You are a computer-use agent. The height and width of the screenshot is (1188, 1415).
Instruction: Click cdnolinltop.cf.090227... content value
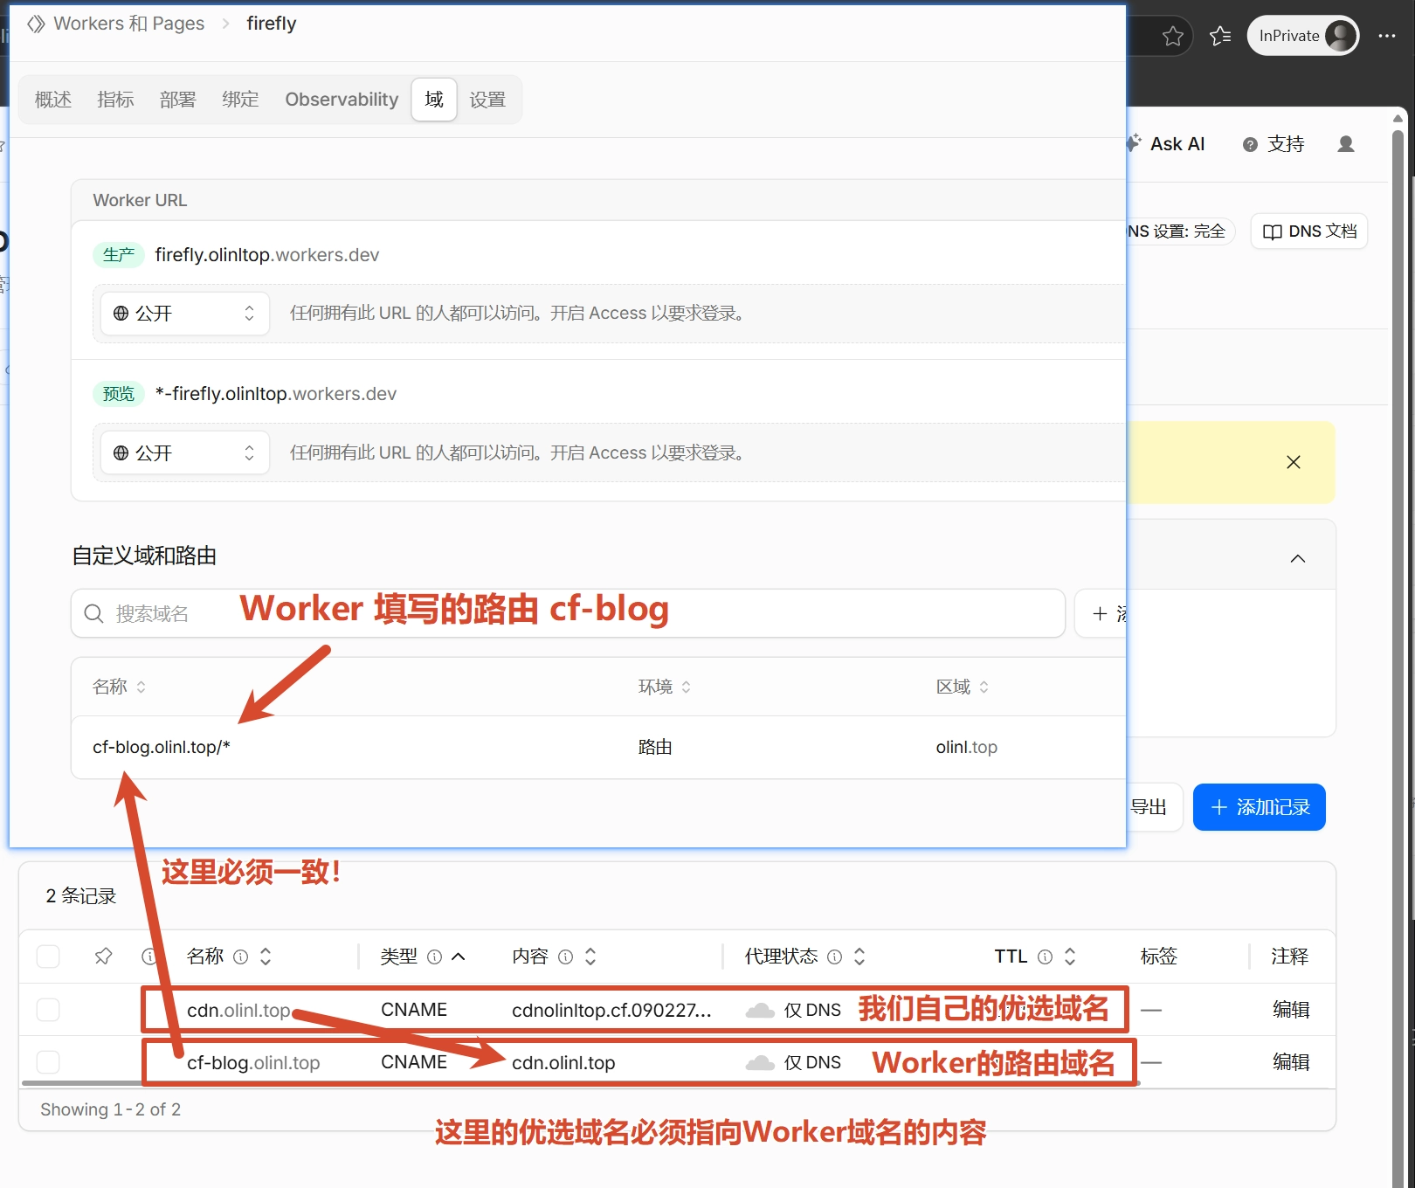point(611,1011)
